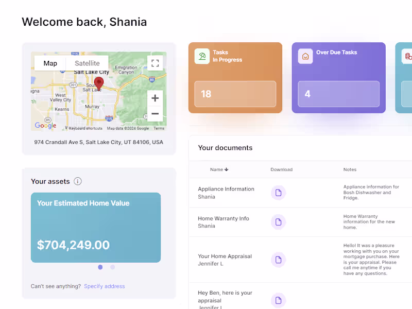This screenshot has width=412, height=309.
Task: Click the Specify address link
Action: (105, 286)
